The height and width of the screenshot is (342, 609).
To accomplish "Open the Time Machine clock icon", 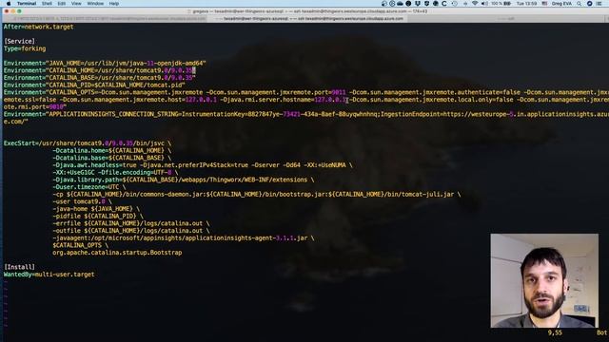I will click(455, 4).
